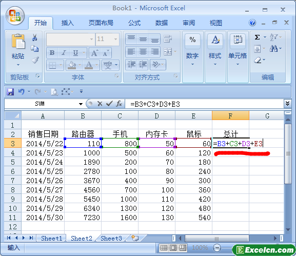Click the Insert Function fx button
The width and height of the screenshot is (296, 256).
[119, 104]
